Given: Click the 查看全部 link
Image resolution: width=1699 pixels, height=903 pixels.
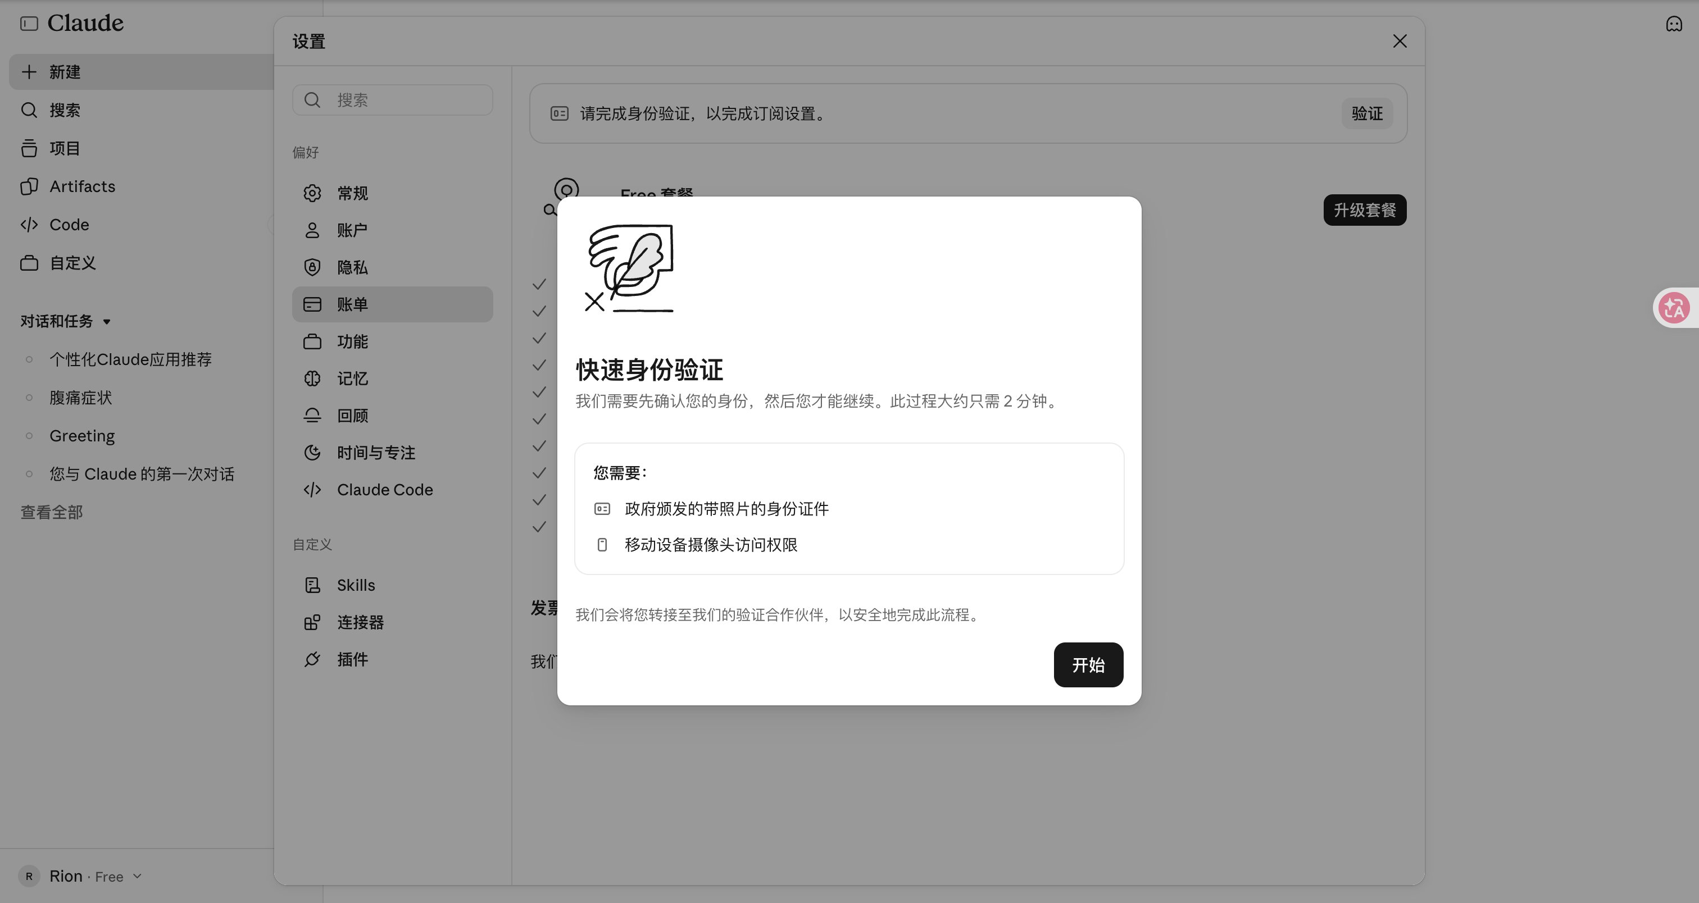Looking at the screenshot, I should point(52,512).
